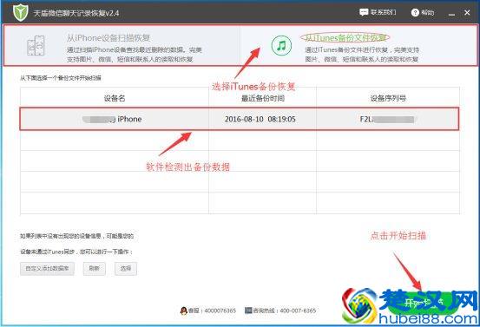Select the 从iPhone设备扫描恢复 tab
Viewport: 480px width, 327px height.
coord(122,45)
